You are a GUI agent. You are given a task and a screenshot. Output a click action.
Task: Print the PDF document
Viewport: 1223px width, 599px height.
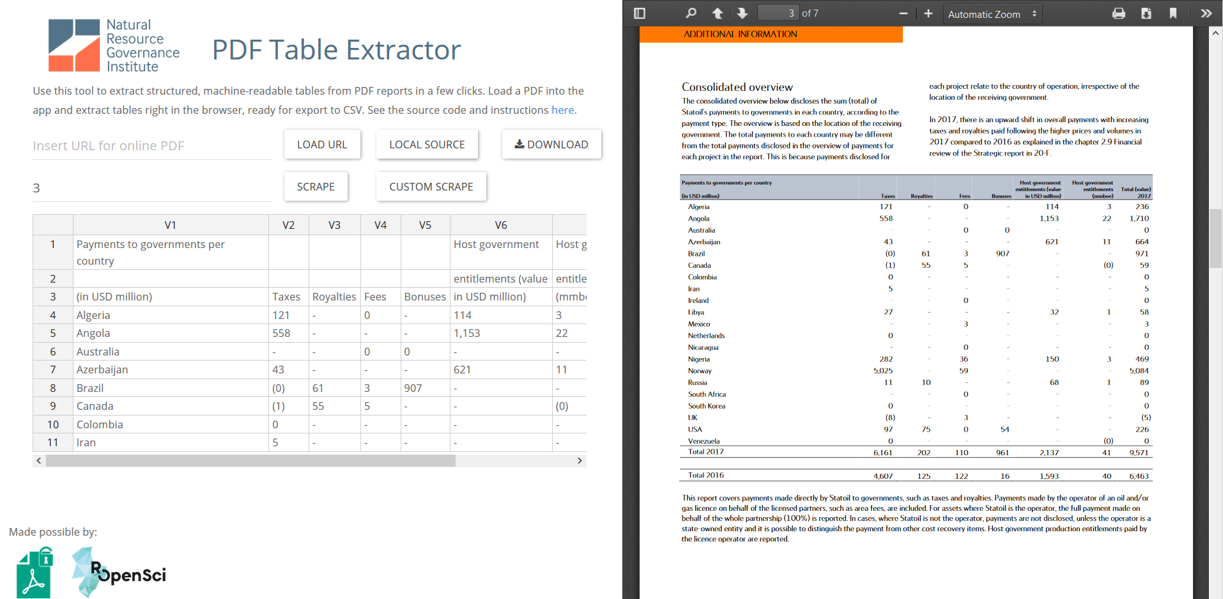click(x=1119, y=13)
